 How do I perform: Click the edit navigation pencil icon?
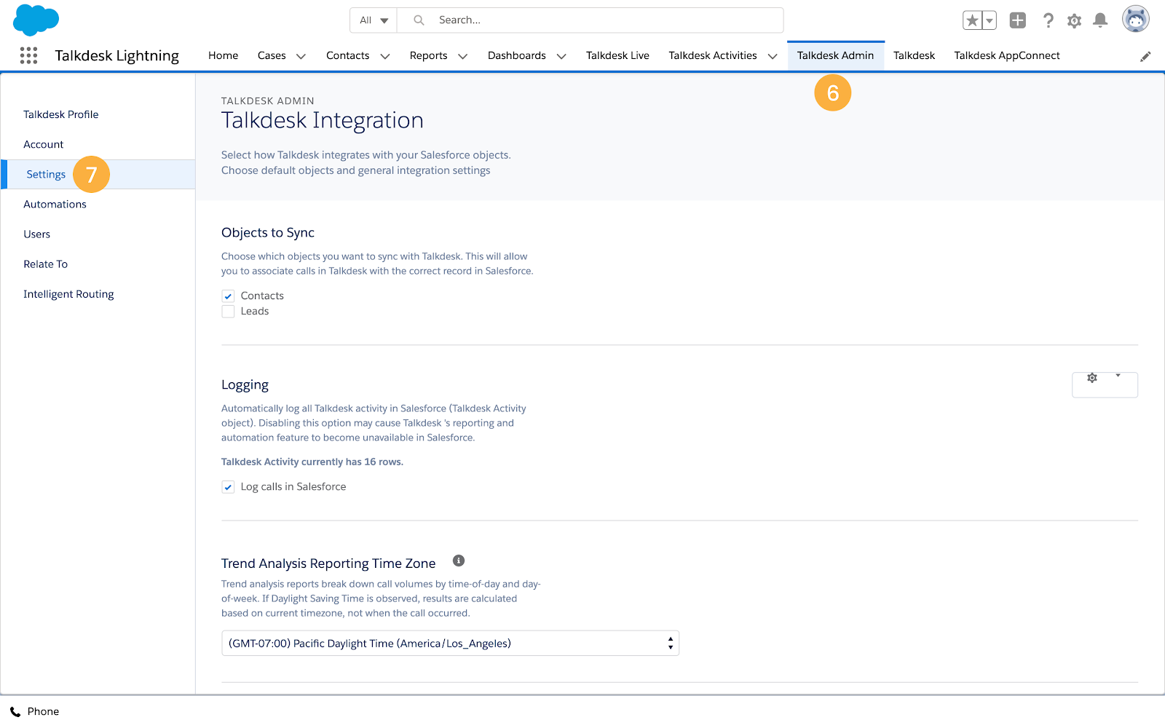click(1145, 56)
